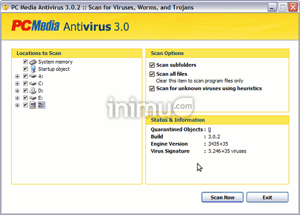This screenshot has width=300, height=215.
Task: Uncheck the A: drive checkbox
Action: (26, 76)
